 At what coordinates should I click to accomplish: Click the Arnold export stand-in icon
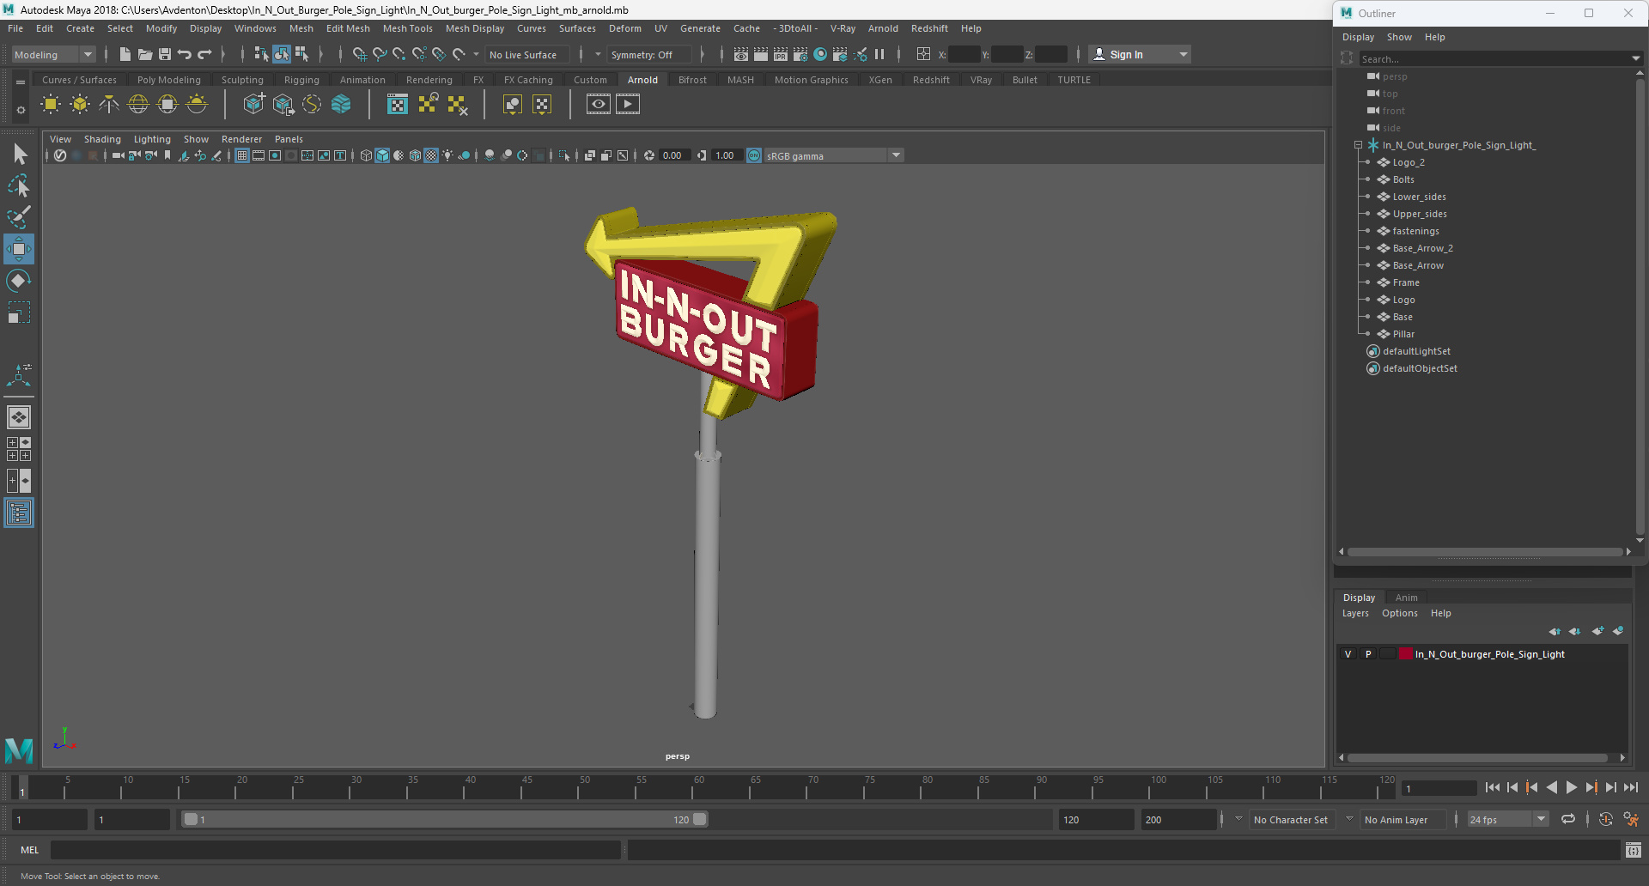pos(283,105)
